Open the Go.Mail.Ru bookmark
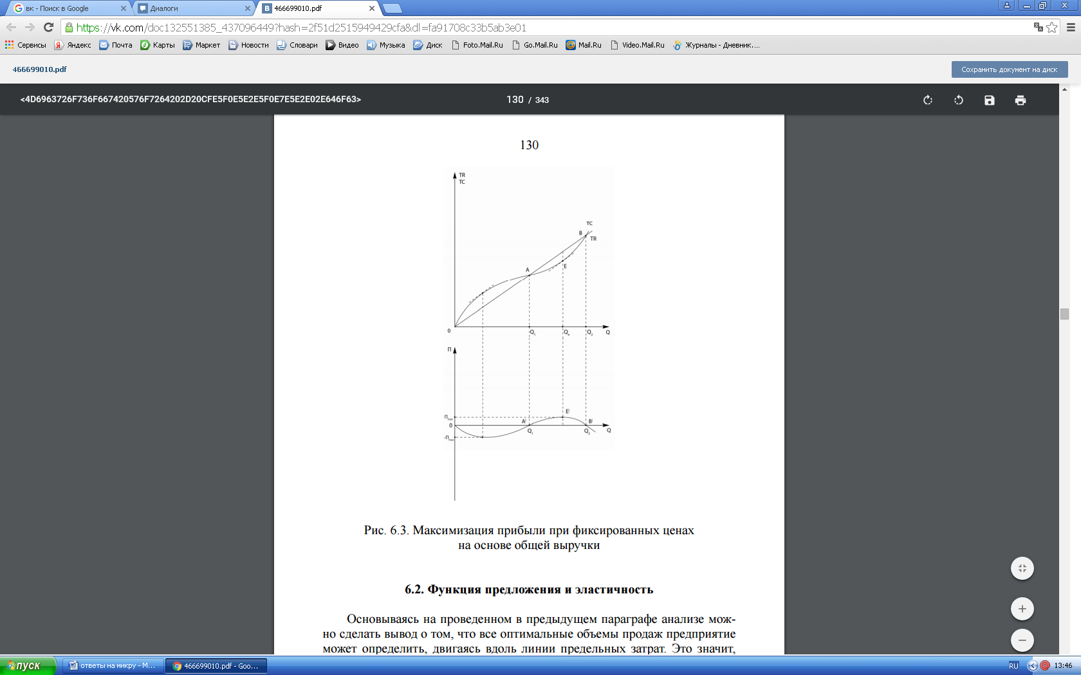The height and width of the screenshot is (675, 1081). coord(535,45)
